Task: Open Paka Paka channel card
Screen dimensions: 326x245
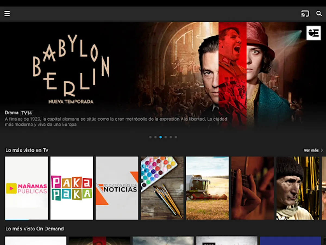Action: [x=72, y=188]
